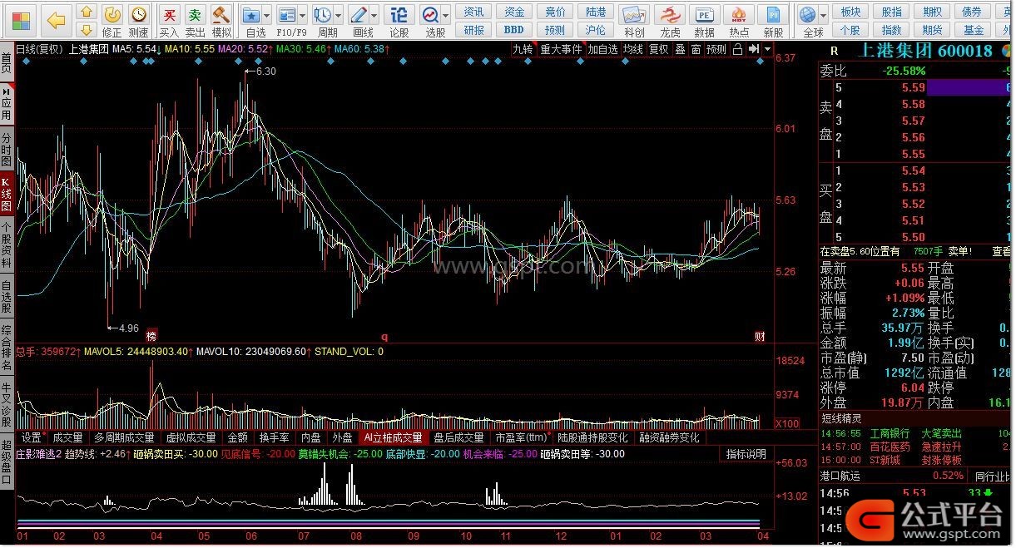Toggle the 九转 indicator
1016x548 pixels.
point(523,49)
